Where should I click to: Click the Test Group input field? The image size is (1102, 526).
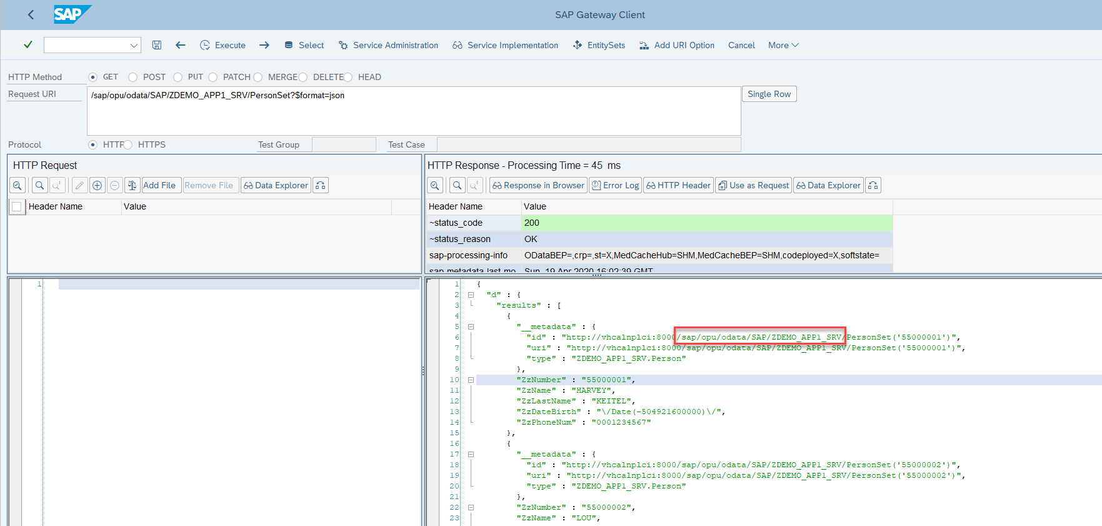point(344,144)
